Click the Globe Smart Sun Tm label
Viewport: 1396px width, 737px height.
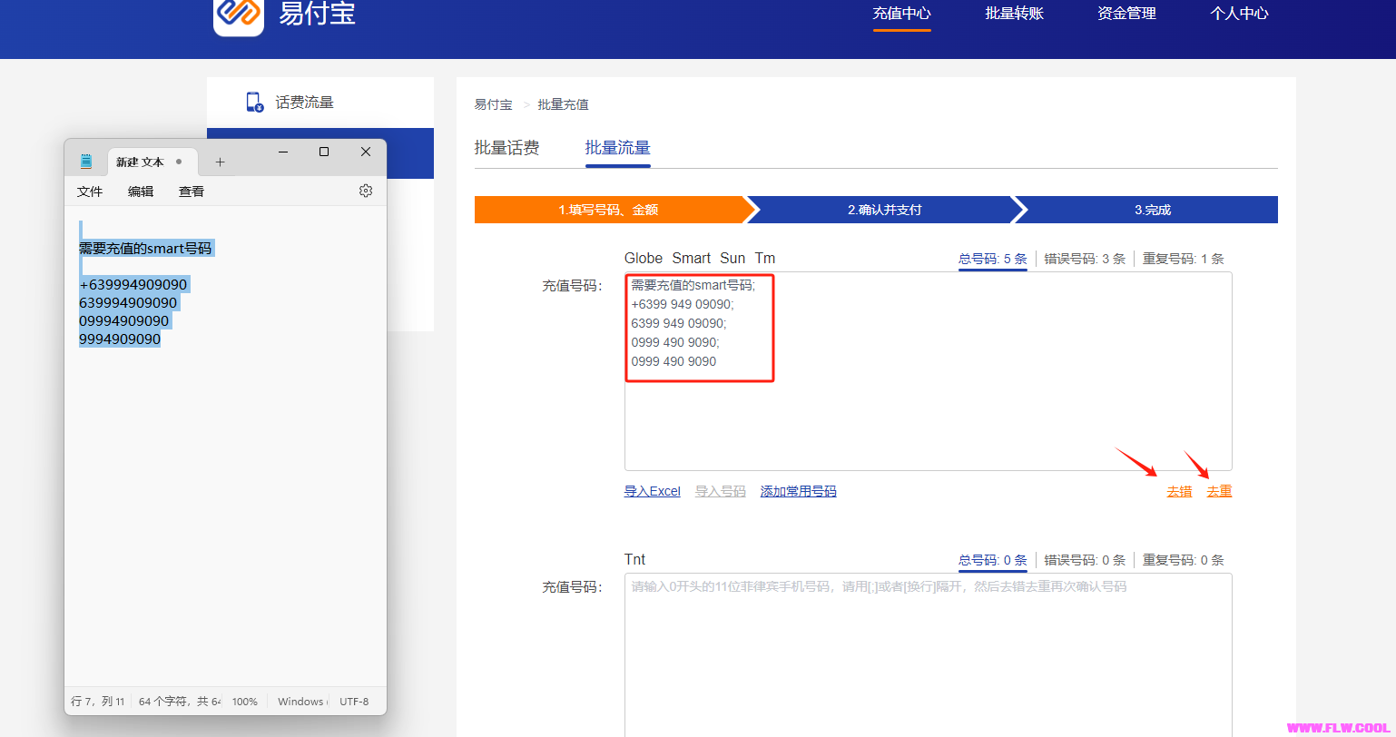[700, 259]
